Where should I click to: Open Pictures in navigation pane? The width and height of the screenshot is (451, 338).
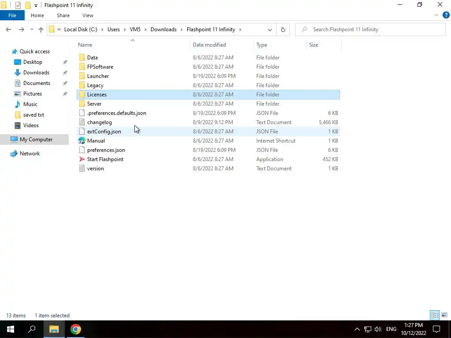32,94
